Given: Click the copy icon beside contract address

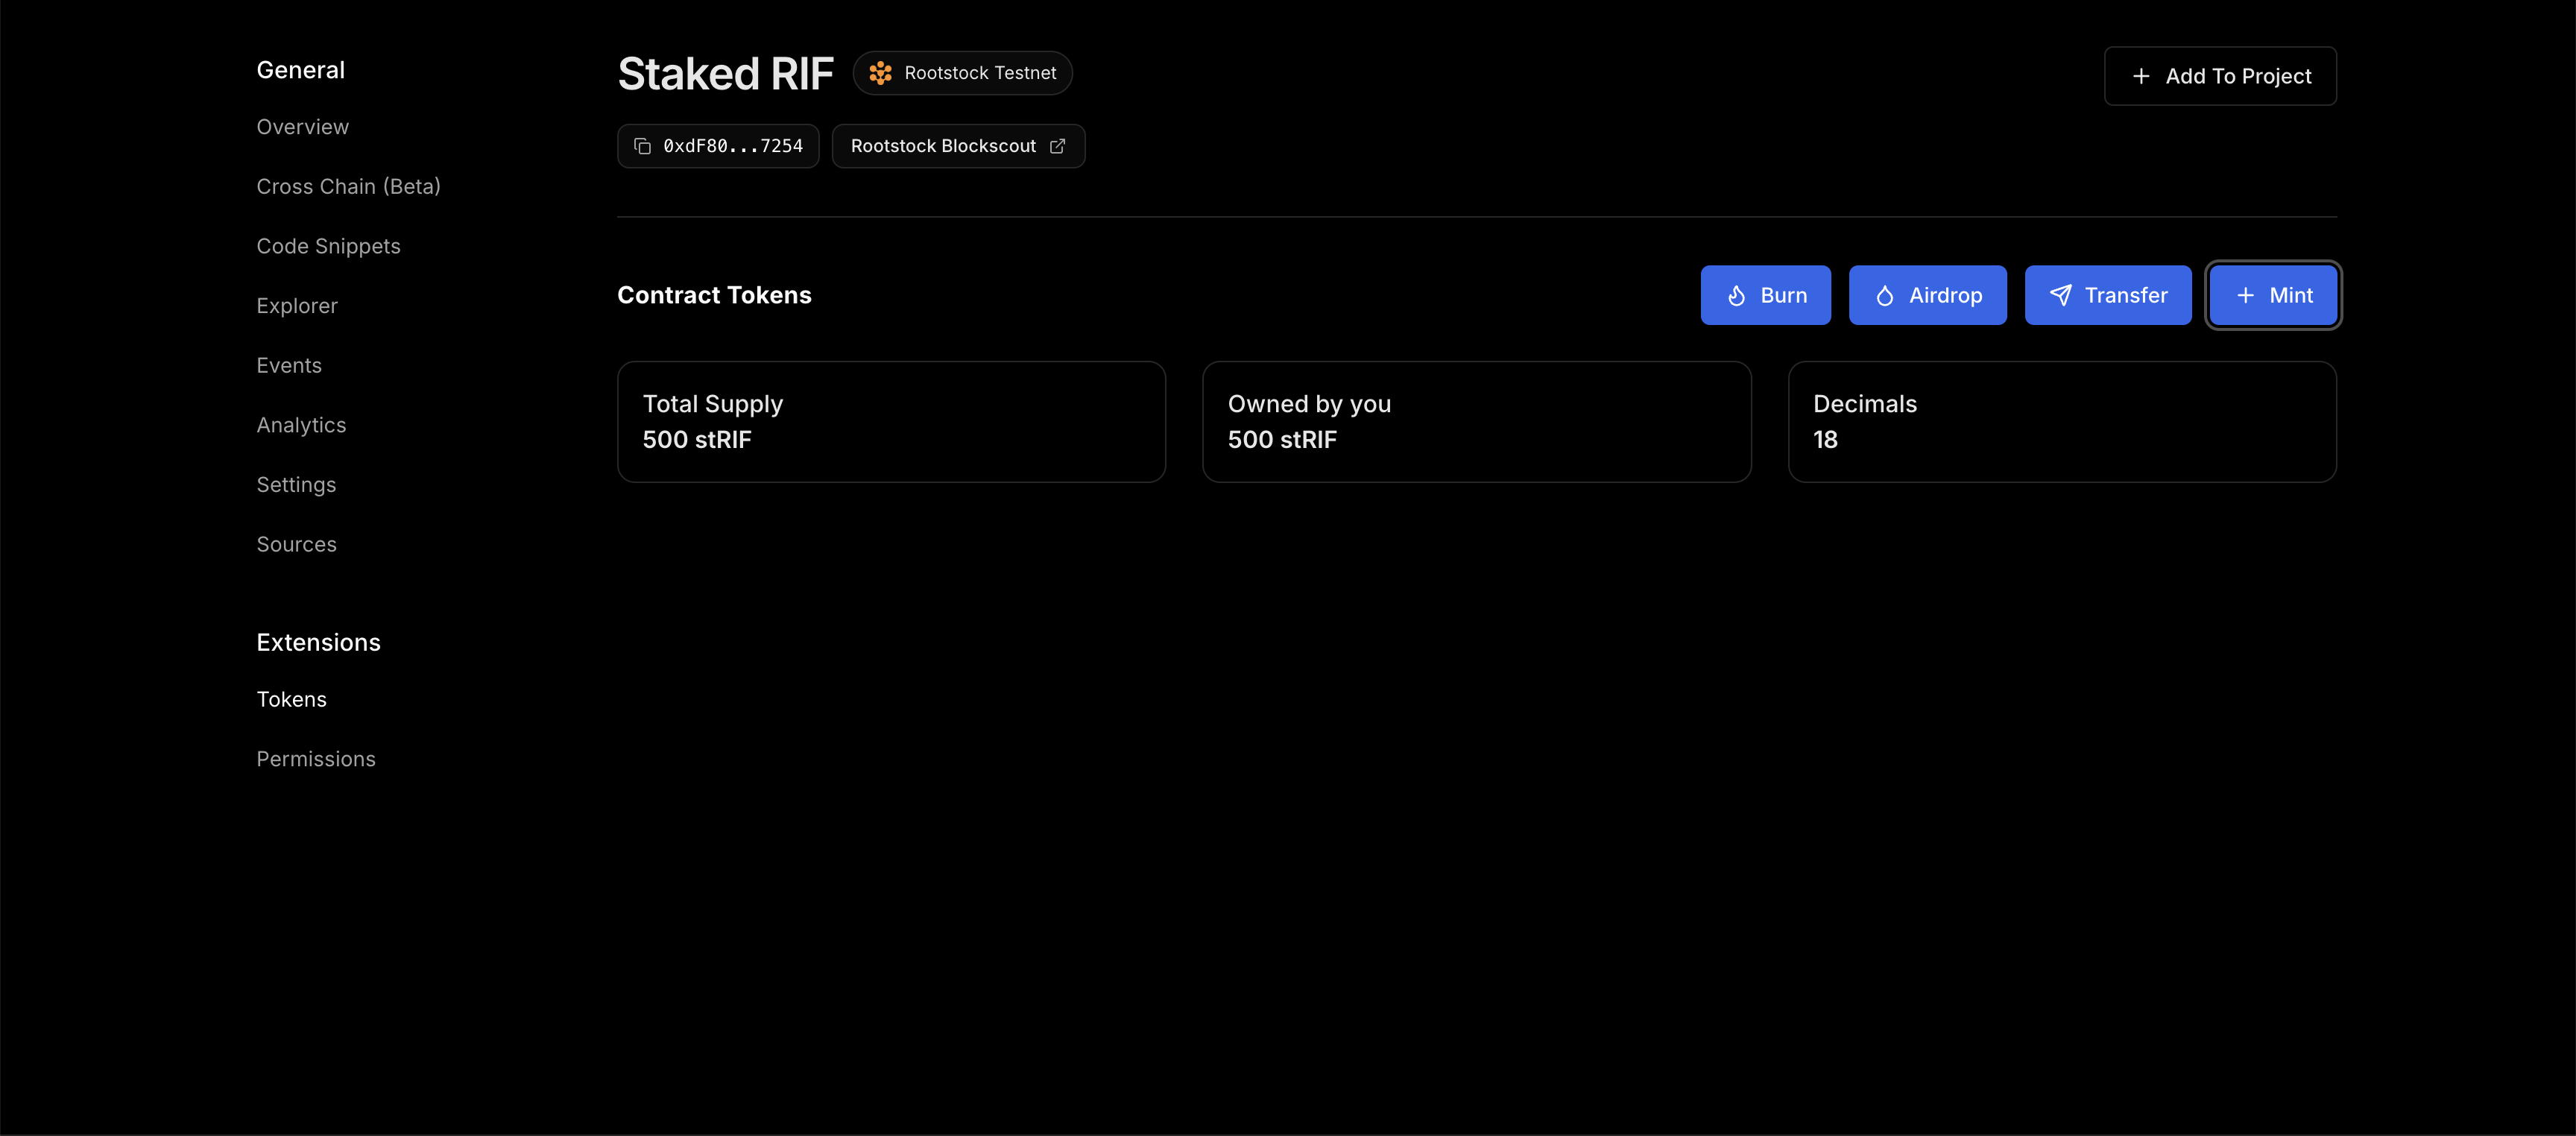Looking at the screenshot, I should click(642, 146).
